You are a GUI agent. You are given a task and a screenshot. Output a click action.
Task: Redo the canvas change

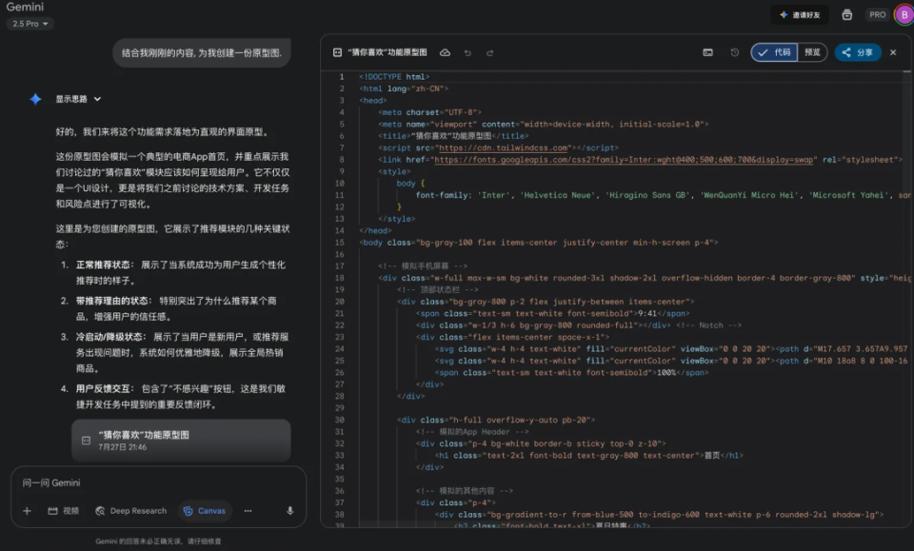click(489, 53)
